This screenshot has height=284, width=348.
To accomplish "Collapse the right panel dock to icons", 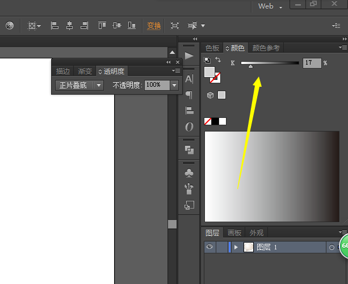I will click(345, 39).
